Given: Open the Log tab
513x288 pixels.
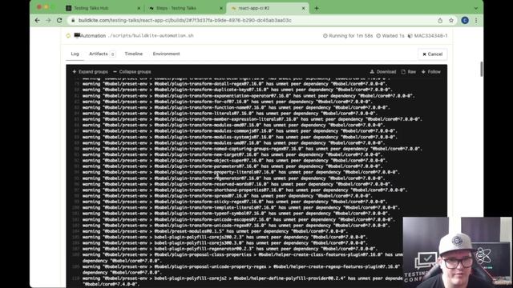Looking at the screenshot, I should tap(75, 54).
